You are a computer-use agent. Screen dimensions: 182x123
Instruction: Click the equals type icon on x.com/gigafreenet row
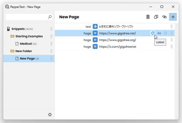[95, 47]
